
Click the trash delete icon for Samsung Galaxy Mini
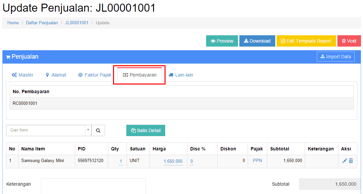point(351,161)
